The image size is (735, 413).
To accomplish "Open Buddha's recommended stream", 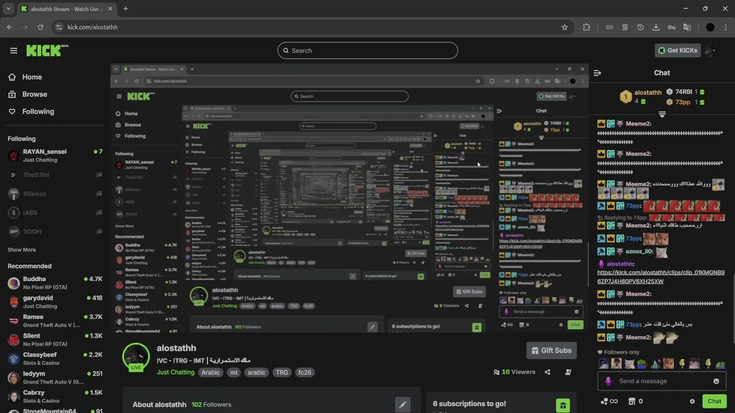I will pos(55,283).
